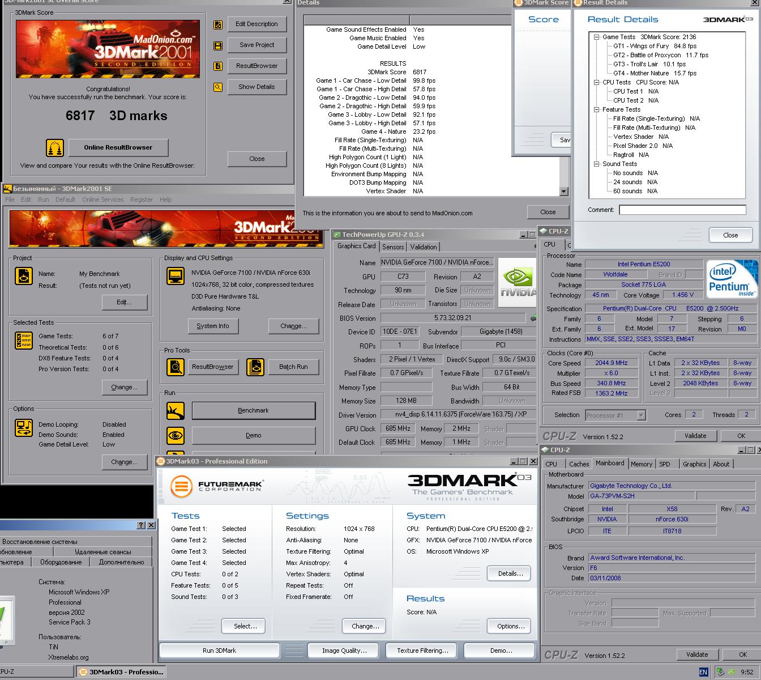Click the 3DMark03 taskbar button

pos(121,672)
